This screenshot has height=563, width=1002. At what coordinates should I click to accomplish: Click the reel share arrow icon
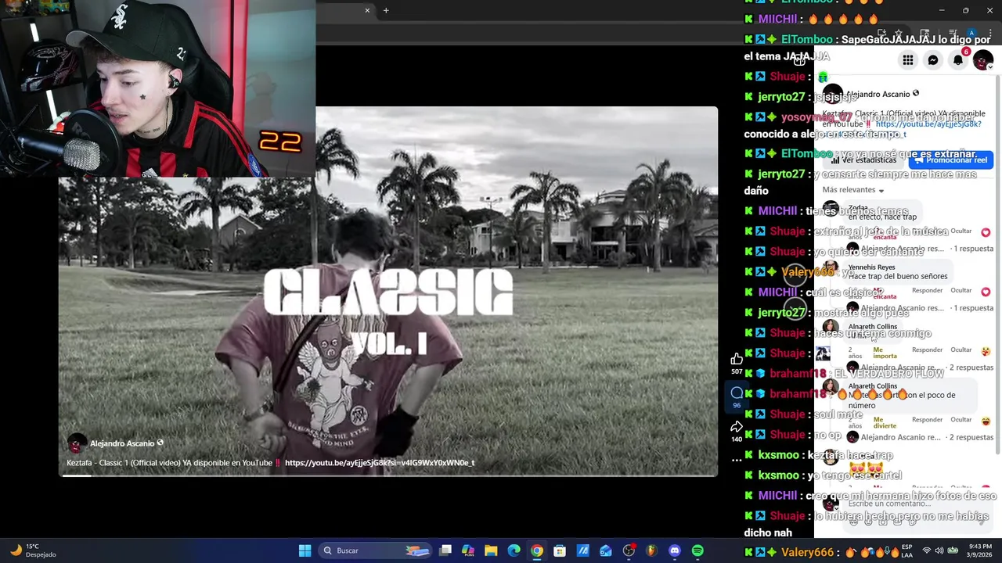[737, 427]
